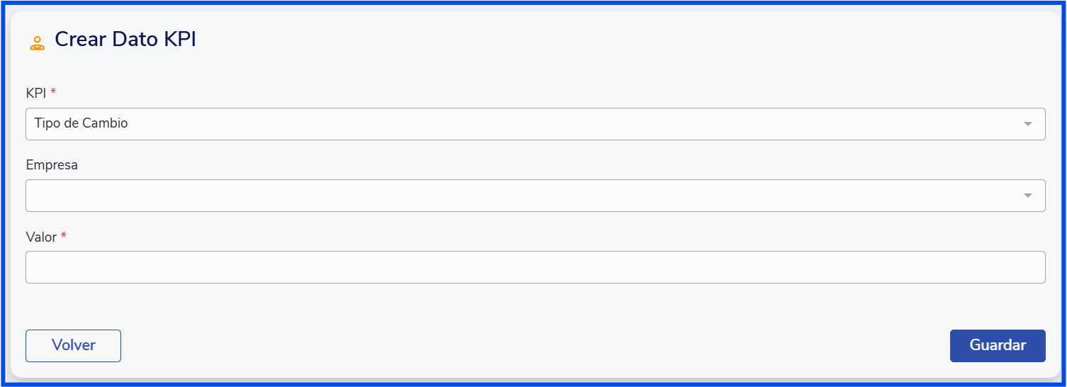This screenshot has width=1067, height=387.
Task: Click the "Crear Dato KPI" heading
Action: (125, 40)
